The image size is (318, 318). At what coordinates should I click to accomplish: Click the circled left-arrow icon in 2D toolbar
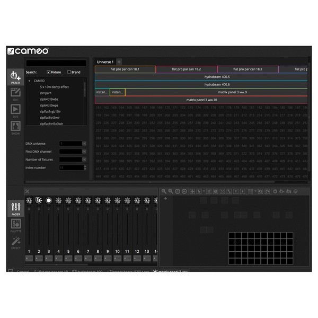click(184, 191)
